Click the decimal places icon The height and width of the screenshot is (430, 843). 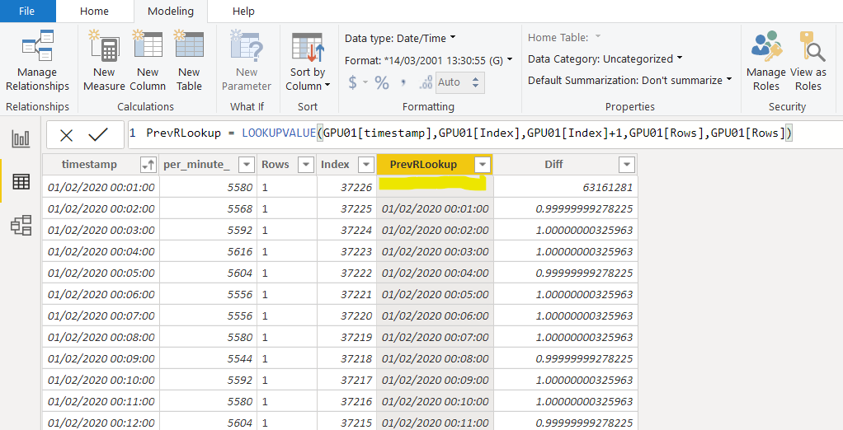[426, 82]
